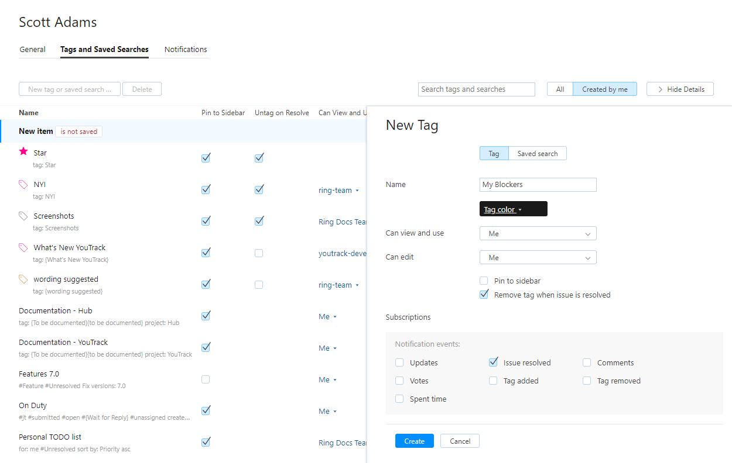Open the Can view and use dropdown

pyautogui.click(x=538, y=234)
